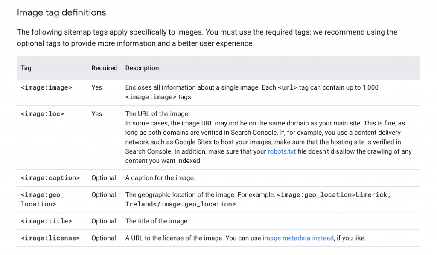Viewport: 437px width, 255px height.
Task: Select the <image:geo_location> tag cell
Action: (42, 199)
